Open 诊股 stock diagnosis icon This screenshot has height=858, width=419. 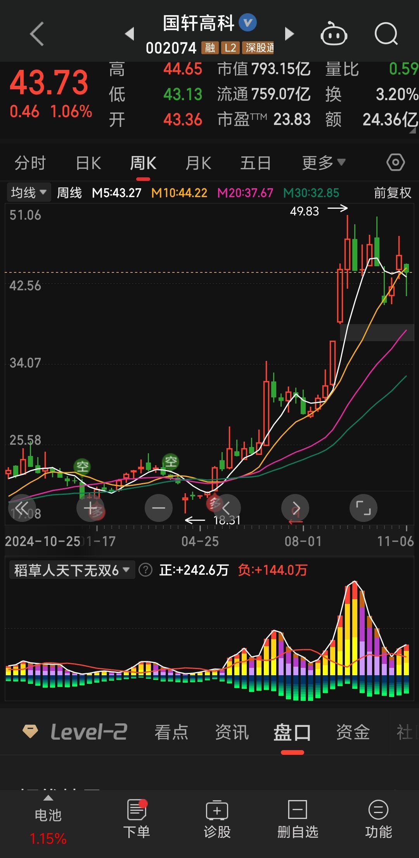click(x=217, y=819)
